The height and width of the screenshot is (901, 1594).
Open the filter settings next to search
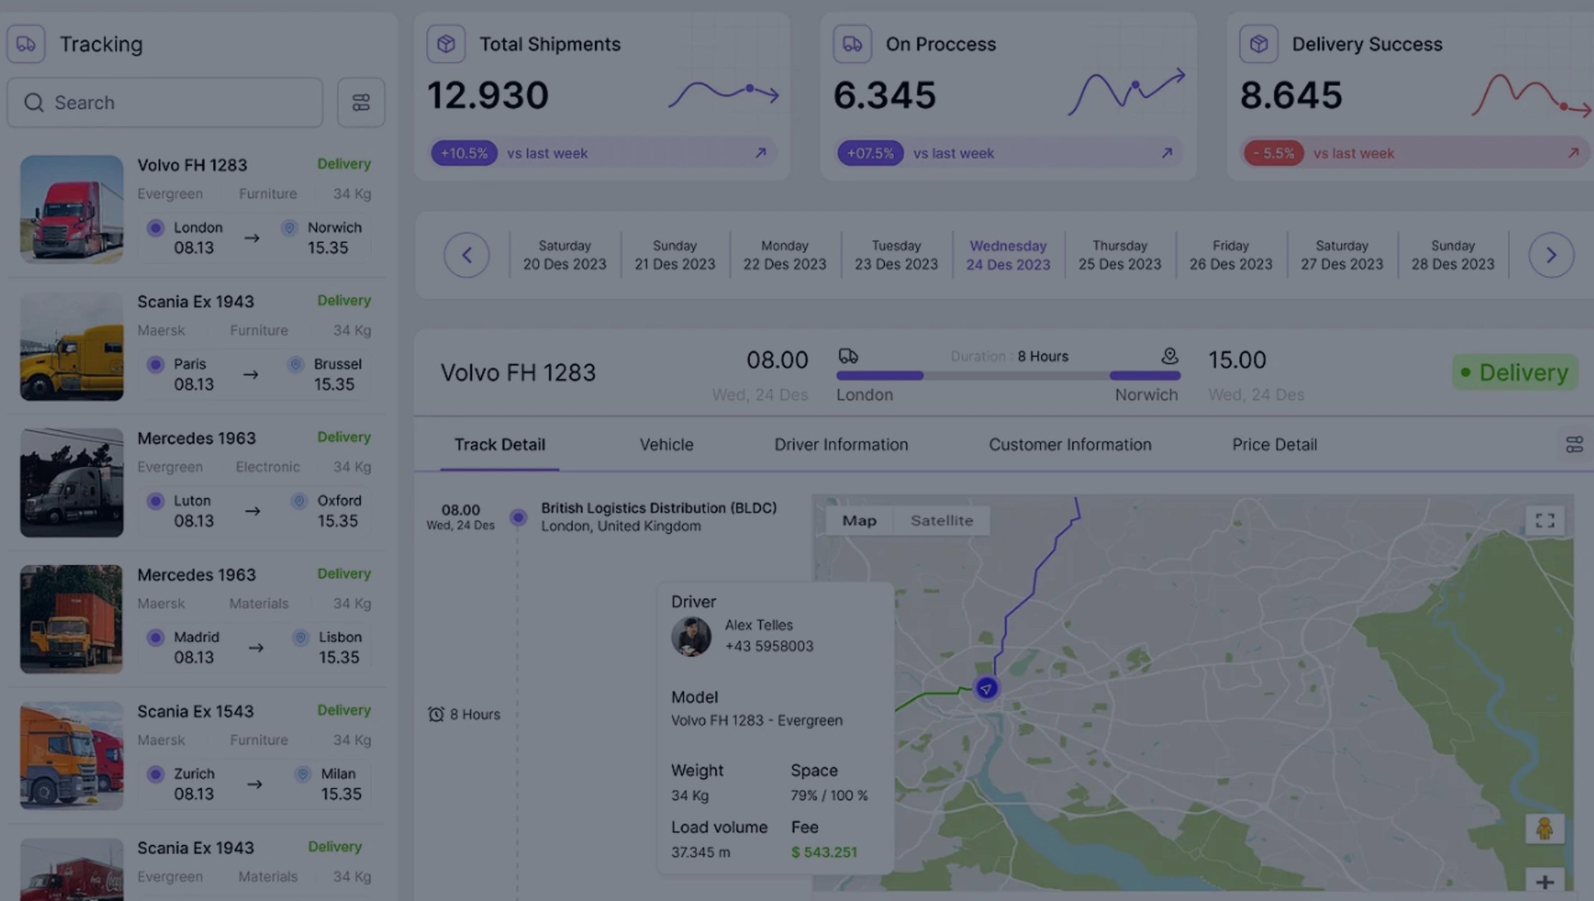tap(361, 103)
